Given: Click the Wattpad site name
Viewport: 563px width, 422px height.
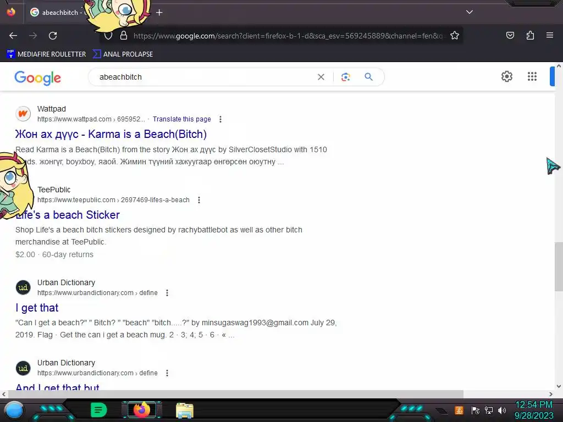Looking at the screenshot, I should pos(52,109).
